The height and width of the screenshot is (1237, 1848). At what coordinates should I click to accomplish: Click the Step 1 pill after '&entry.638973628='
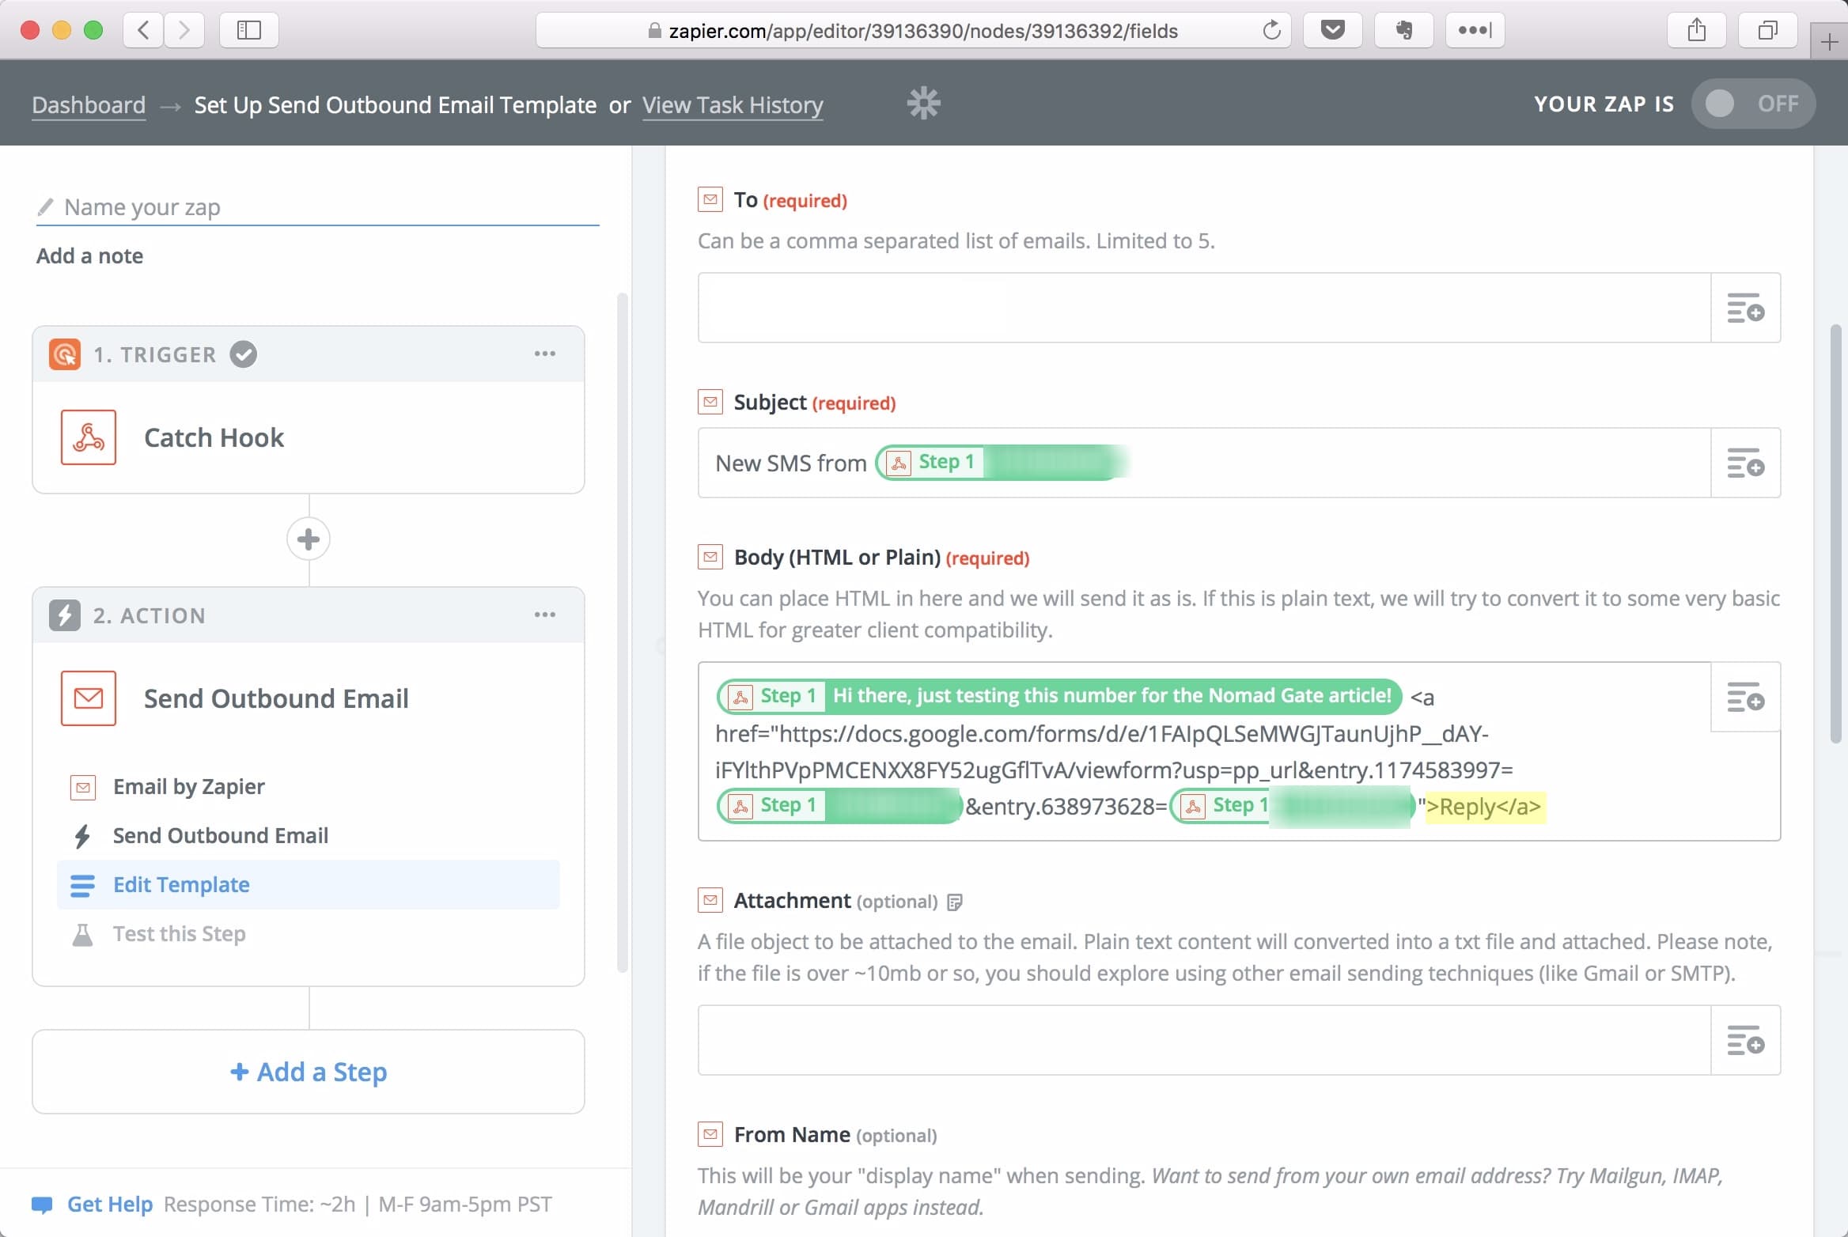[x=1292, y=806]
